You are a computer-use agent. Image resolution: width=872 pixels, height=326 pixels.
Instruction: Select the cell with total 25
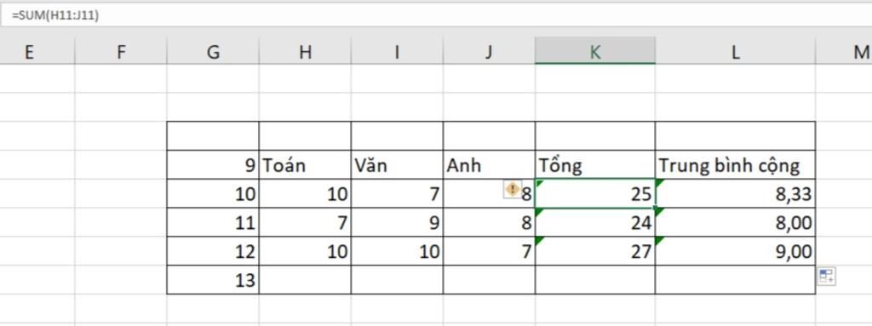pos(595,193)
